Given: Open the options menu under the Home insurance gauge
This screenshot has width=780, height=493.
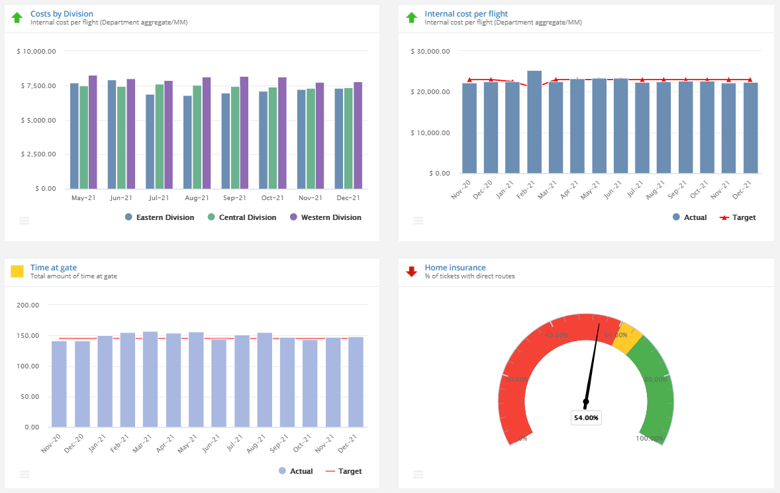Looking at the screenshot, I should point(418,474).
